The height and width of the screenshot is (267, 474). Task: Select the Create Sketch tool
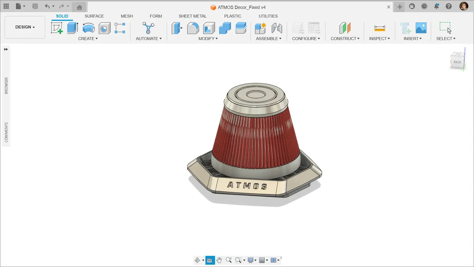coord(57,28)
